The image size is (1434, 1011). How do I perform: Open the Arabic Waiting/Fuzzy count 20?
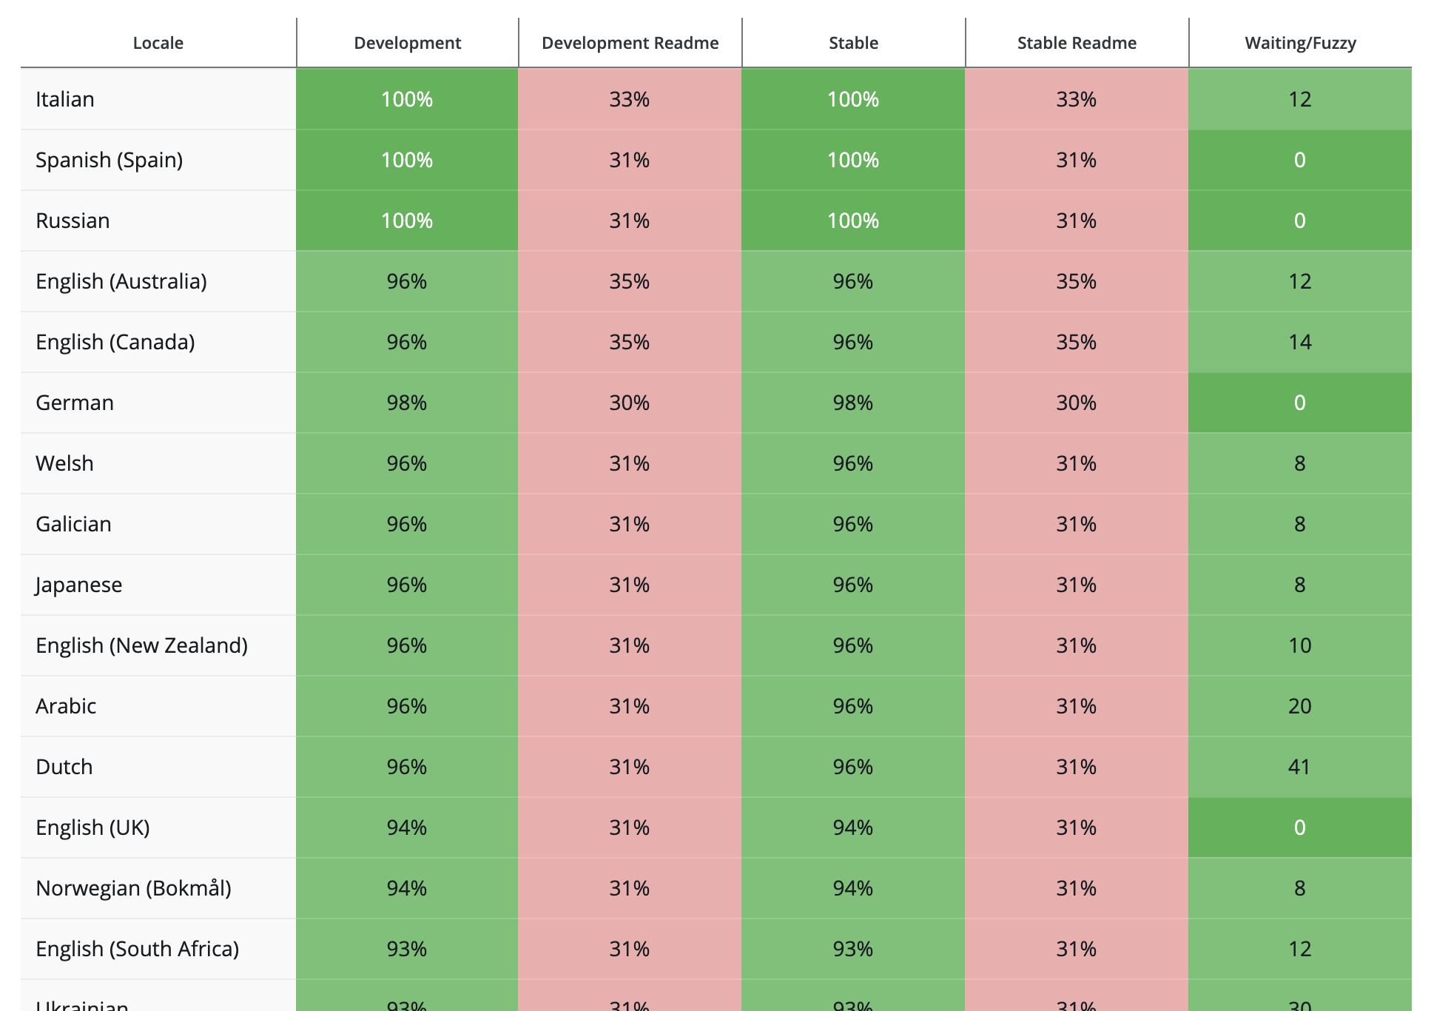click(1299, 706)
